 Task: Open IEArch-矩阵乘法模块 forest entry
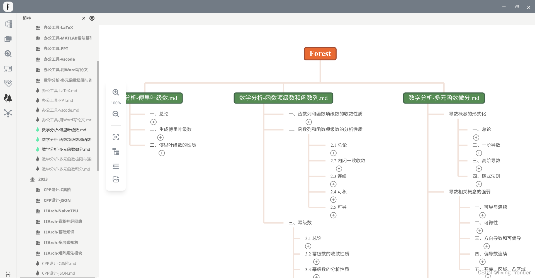63,253
